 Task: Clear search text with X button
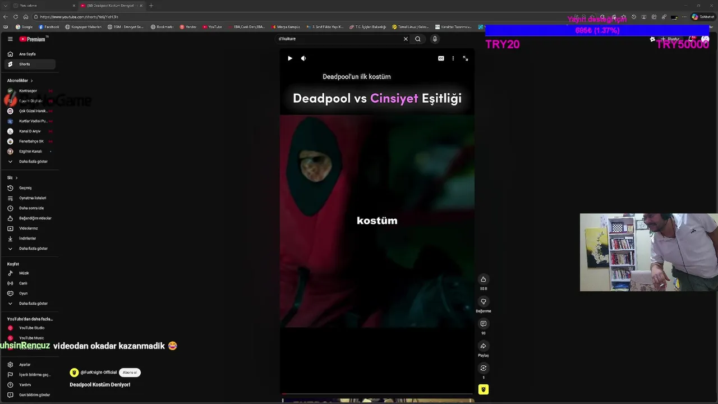(x=406, y=39)
